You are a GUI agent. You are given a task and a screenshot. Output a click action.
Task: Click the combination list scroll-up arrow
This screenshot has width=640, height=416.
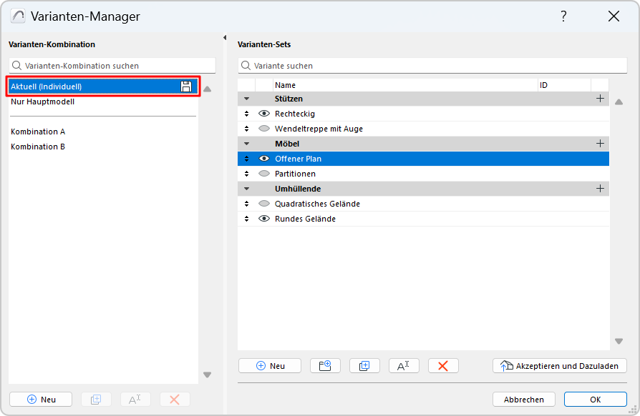208,89
